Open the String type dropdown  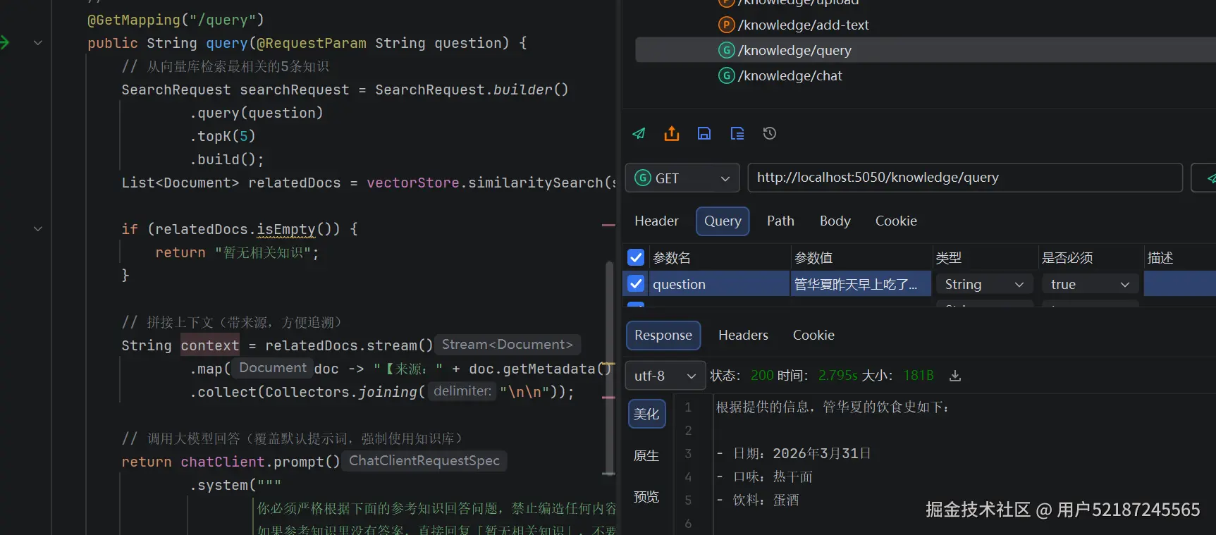(x=985, y=284)
